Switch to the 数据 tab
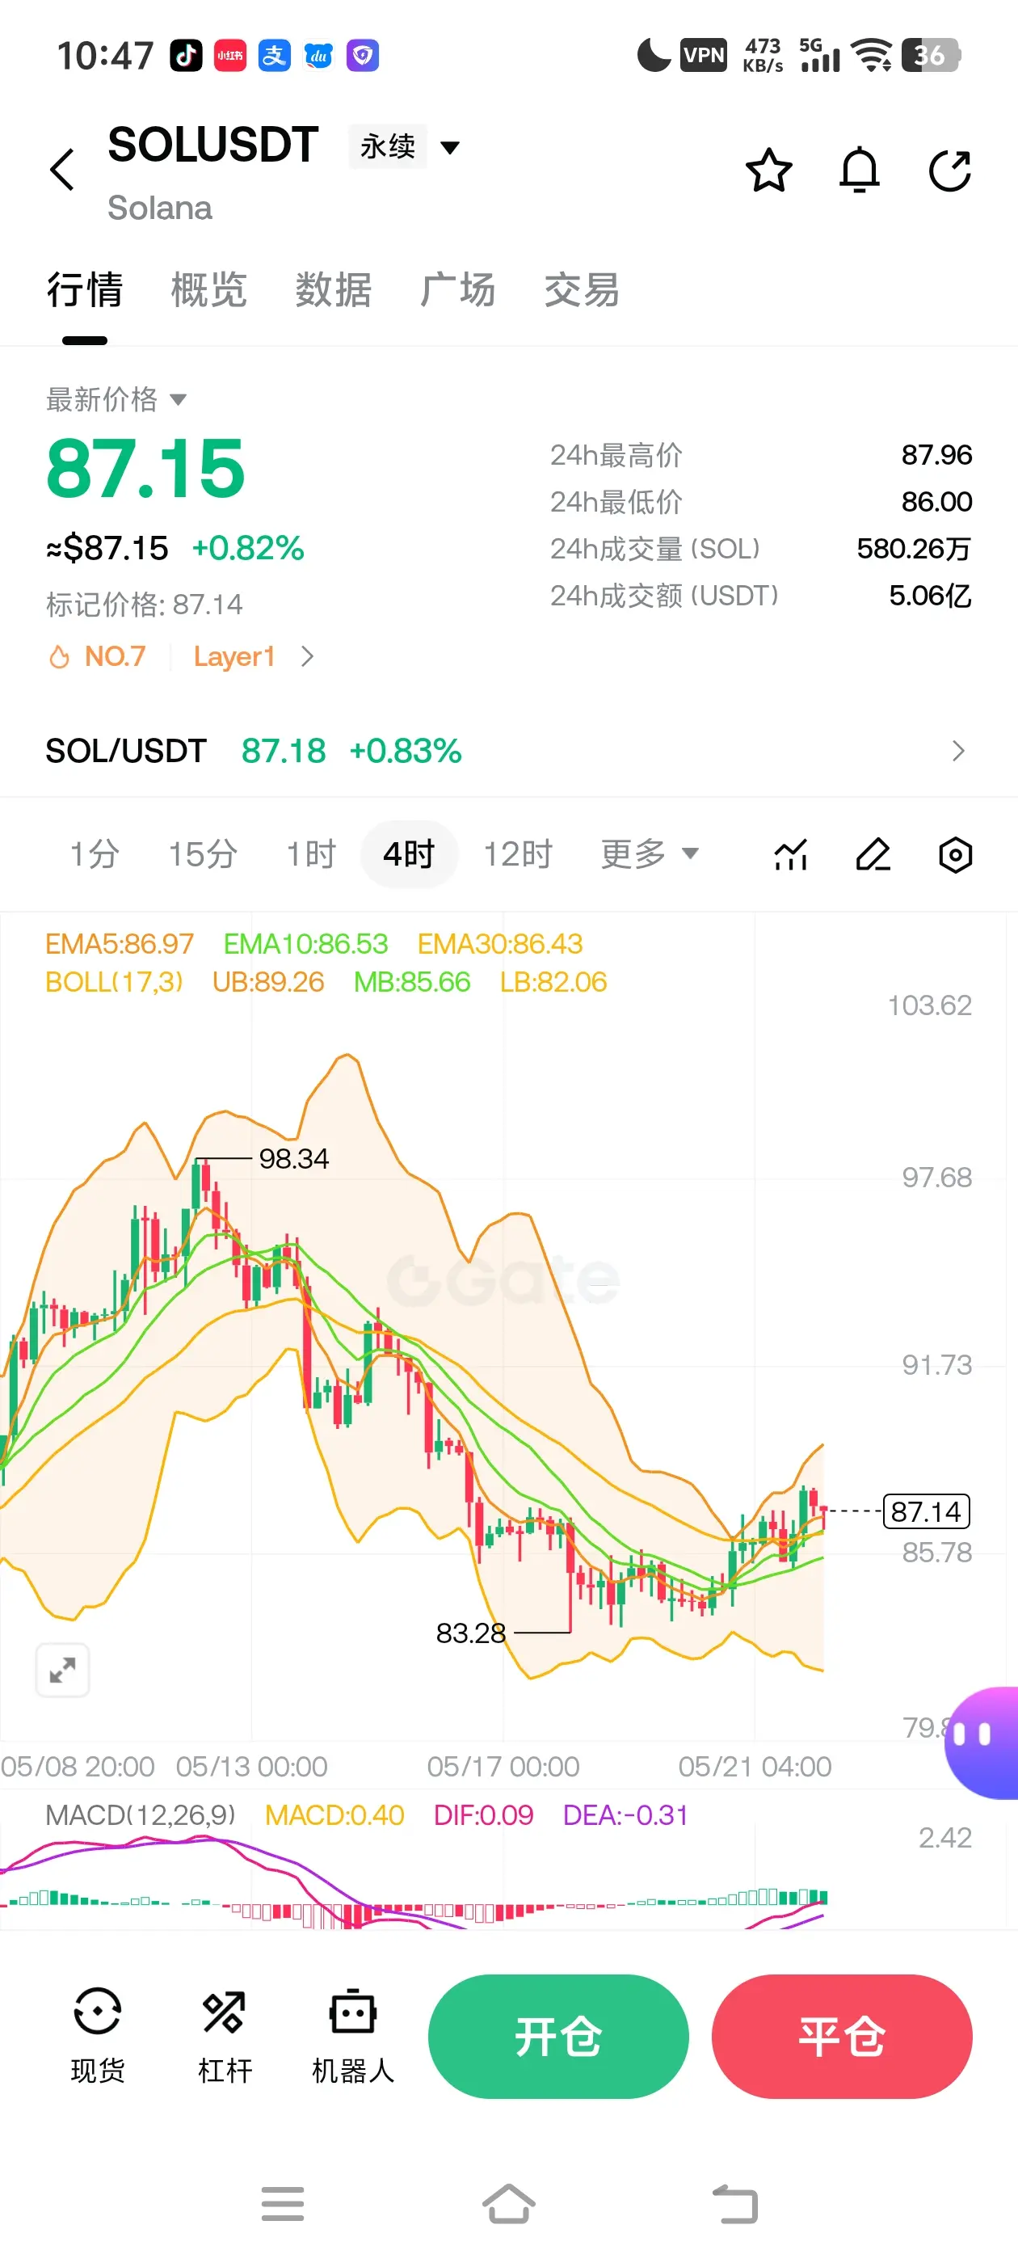The height and width of the screenshot is (2263, 1018). pyautogui.click(x=333, y=290)
